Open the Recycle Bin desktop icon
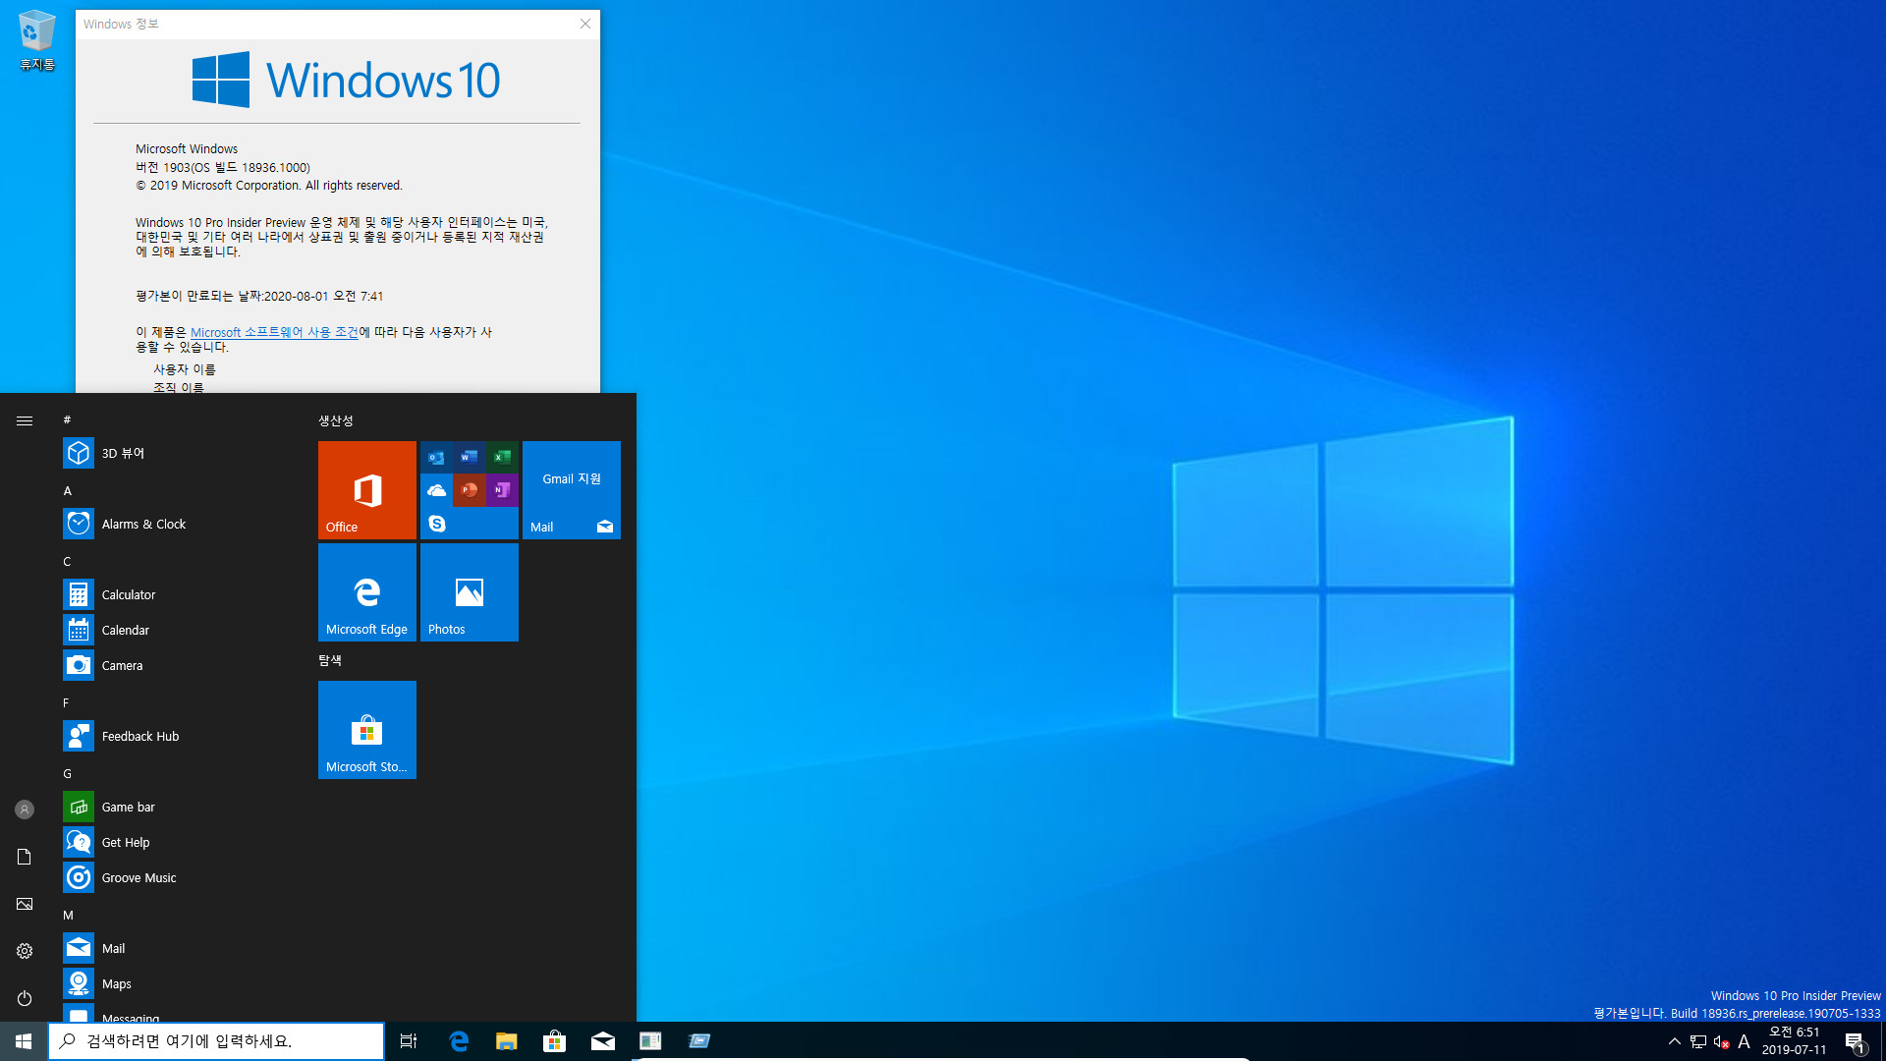 tap(36, 40)
